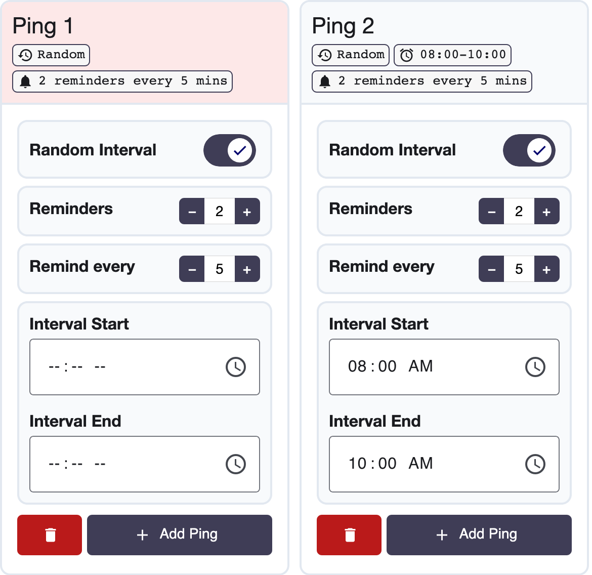Viewport: 592px width, 575px height.
Task: Increment Reminders count for Ping 1
Action: point(247,211)
